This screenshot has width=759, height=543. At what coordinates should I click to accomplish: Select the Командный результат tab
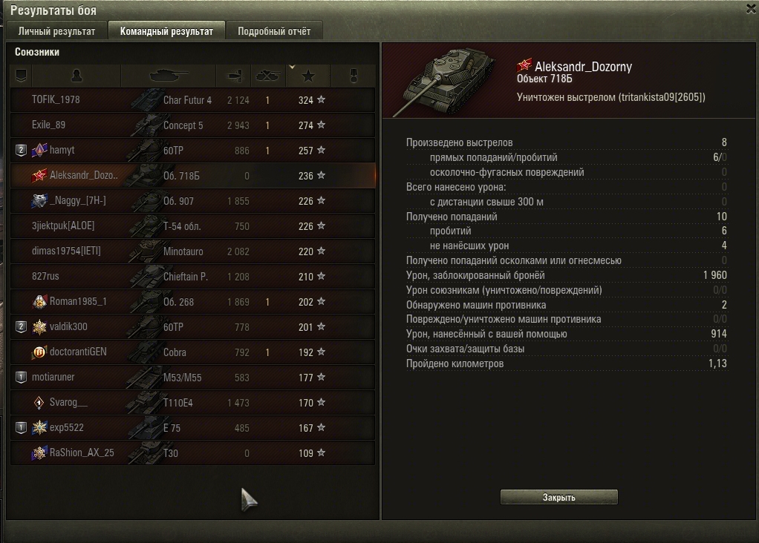(x=166, y=31)
